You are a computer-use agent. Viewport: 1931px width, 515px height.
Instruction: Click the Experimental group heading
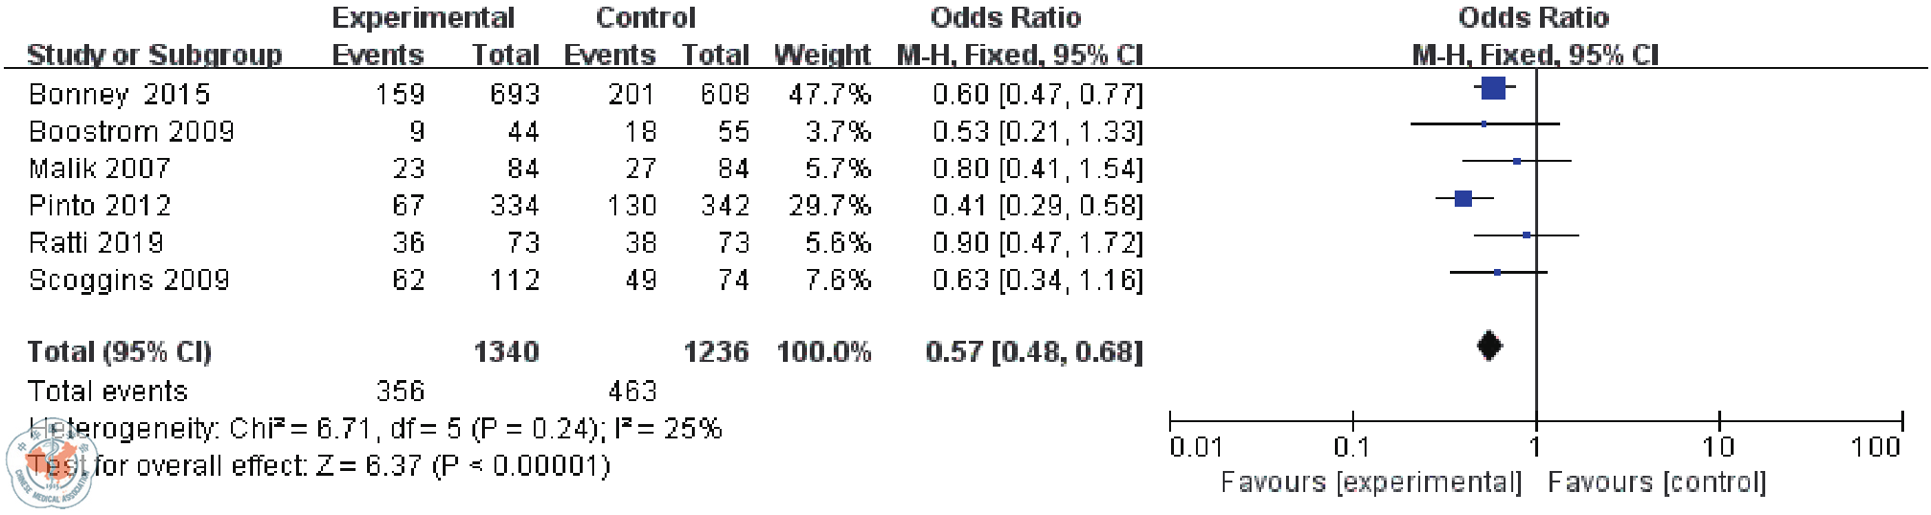pyautogui.click(x=423, y=17)
